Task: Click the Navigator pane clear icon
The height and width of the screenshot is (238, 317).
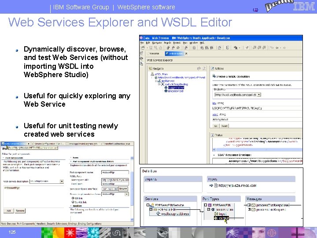Action: (204, 68)
